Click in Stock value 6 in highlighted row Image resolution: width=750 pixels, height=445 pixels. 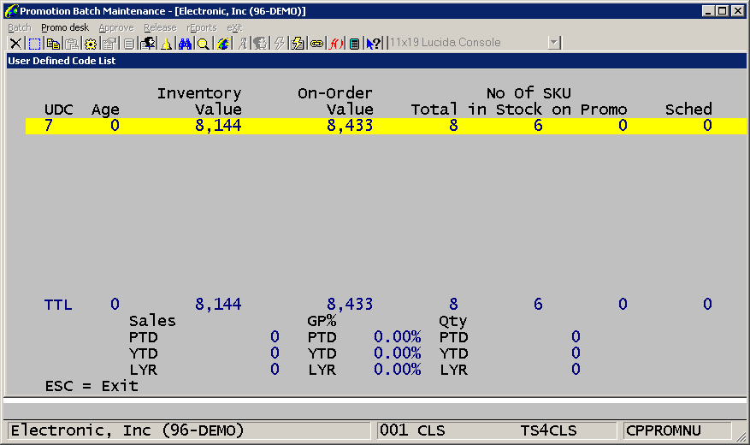[x=538, y=125]
